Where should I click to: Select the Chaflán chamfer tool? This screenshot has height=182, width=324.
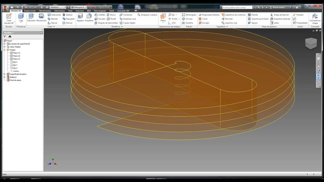100,15
